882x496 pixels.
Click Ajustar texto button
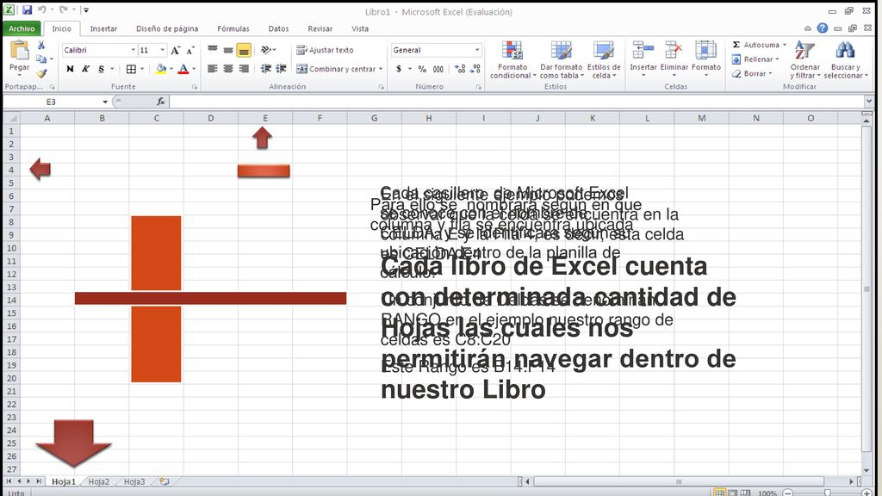pos(325,50)
